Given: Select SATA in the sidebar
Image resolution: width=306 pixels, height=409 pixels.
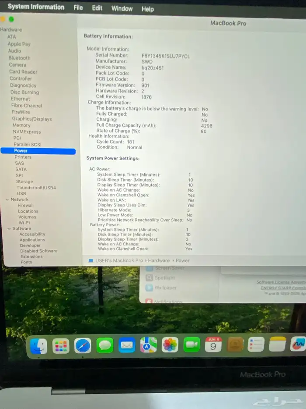Looking at the screenshot, I should click(21, 169).
